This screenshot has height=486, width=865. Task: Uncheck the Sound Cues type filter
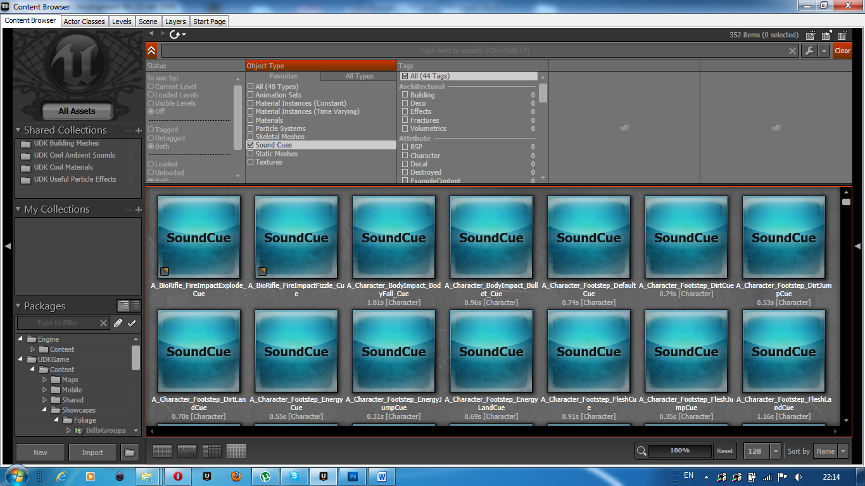pyautogui.click(x=250, y=145)
